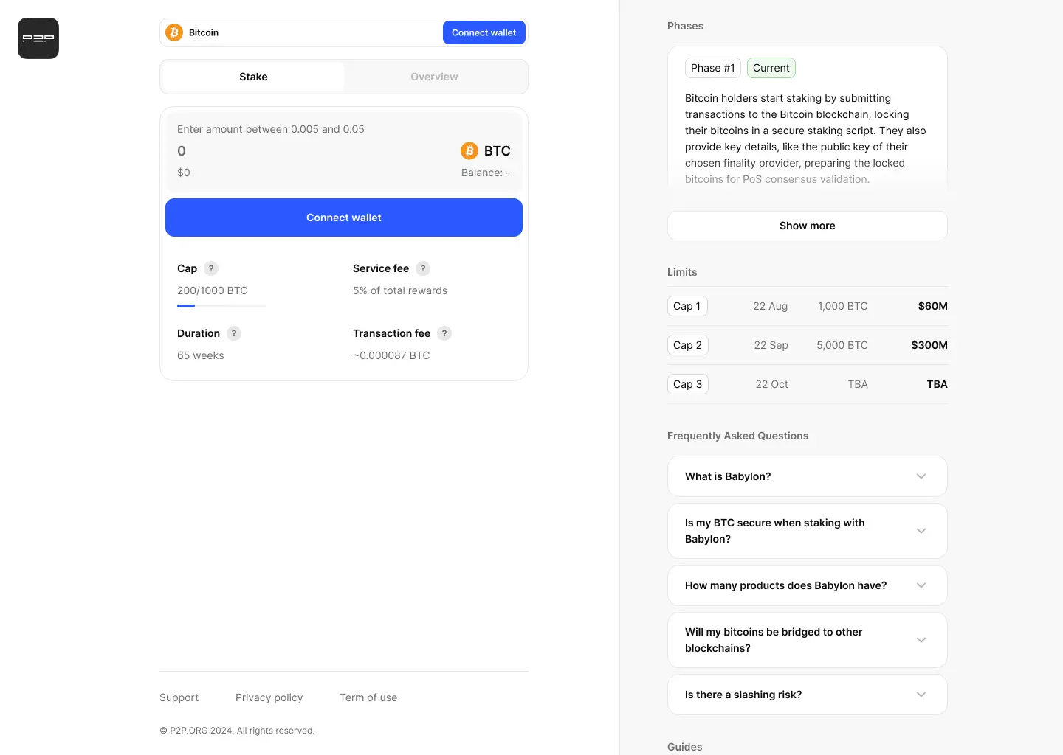This screenshot has height=755, width=1063.
Task: Click the '~0.000087 BTC' fee value
Action: 391,355
